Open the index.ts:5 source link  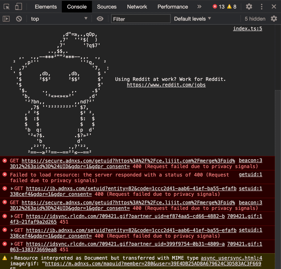click(247, 29)
